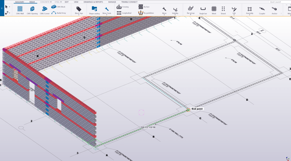Insert a CMU Block
This screenshot has height=161, width=291.
tap(58, 7)
